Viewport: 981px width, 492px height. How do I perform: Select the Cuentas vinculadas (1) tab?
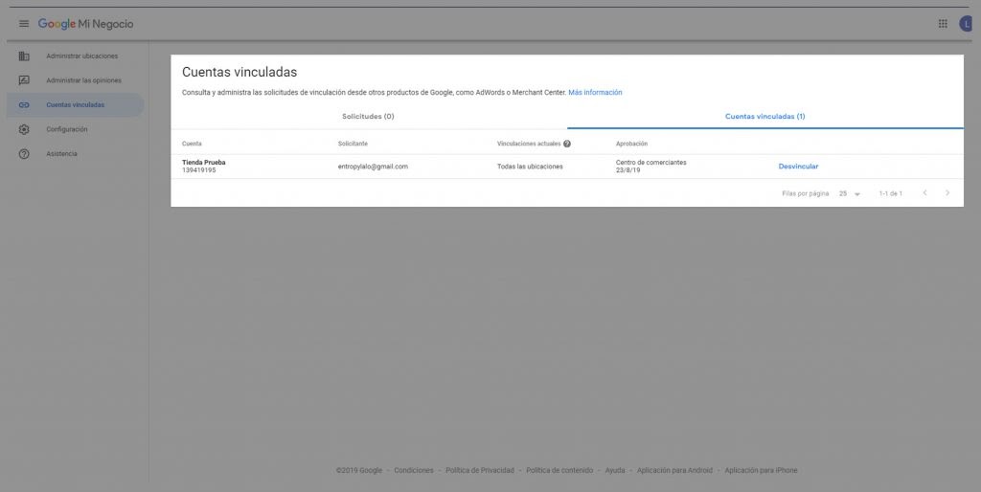[765, 116]
